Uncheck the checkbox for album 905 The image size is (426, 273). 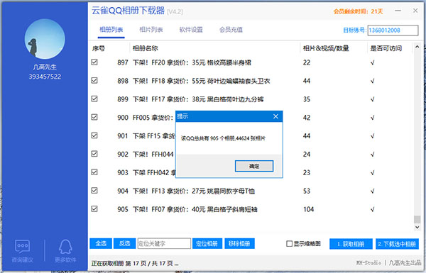click(x=94, y=209)
